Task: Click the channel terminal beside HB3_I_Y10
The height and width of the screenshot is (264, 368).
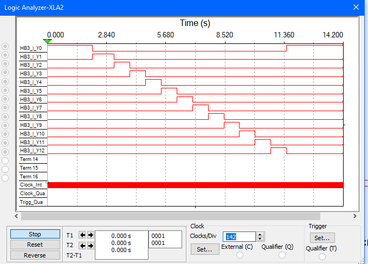Action: point(5,134)
